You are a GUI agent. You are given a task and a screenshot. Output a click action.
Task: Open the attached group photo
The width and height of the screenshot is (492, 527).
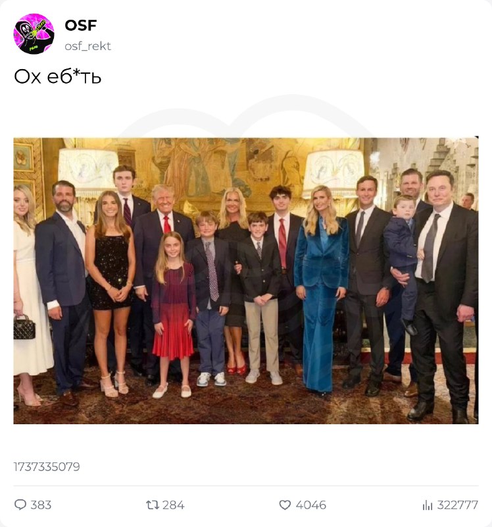pyautogui.click(x=245, y=281)
